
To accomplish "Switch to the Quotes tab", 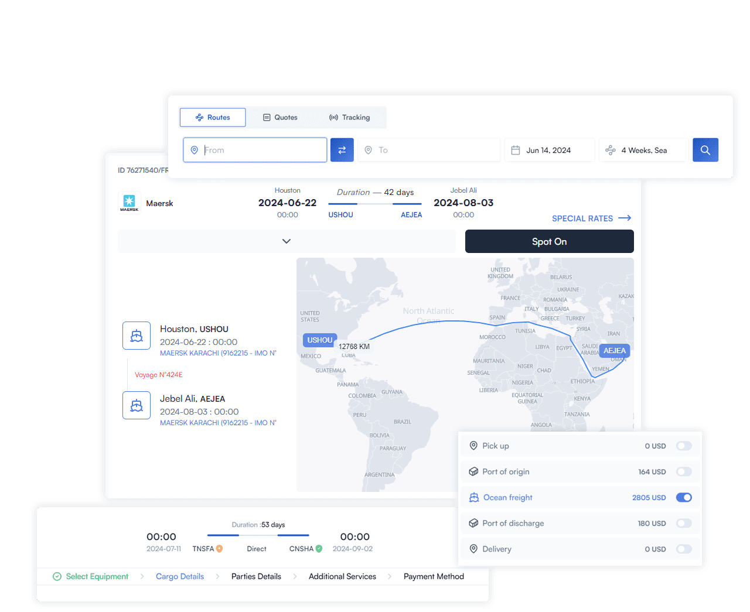I will coord(280,118).
